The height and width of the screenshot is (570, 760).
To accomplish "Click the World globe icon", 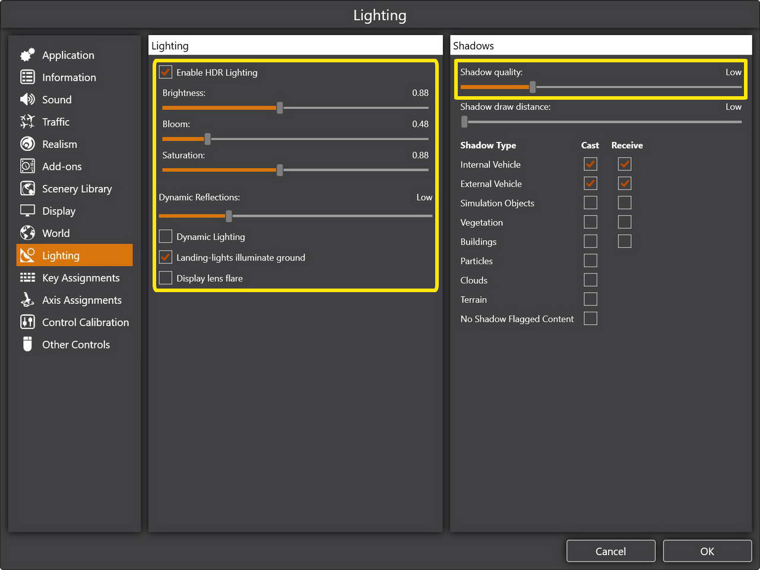I will (x=27, y=233).
